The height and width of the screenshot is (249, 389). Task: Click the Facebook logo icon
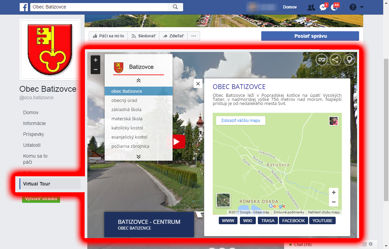[x=24, y=7]
